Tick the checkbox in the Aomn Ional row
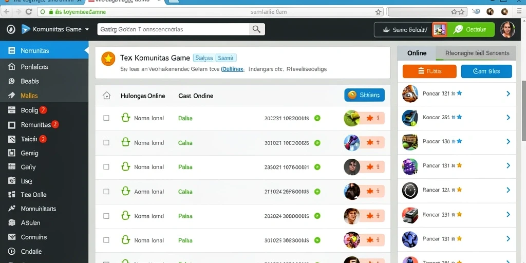Image resolution: width=526 pixels, height=263 pixels. (x=106, y=192)
